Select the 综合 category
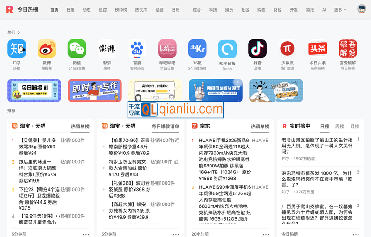 [197, 10]
